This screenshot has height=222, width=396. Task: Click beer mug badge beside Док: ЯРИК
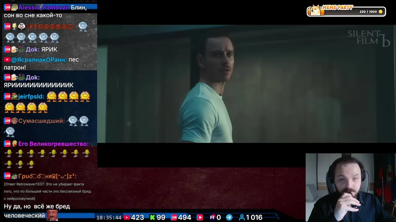[x=14, y=49]
